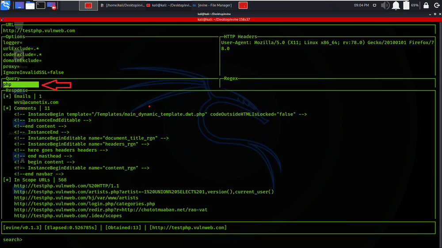Click the end masthead comment
442x248 pixels.
click(x=43, y=156)
